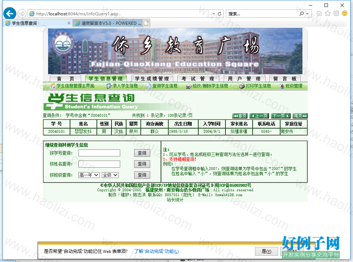The width and height of the screenshot is (353, 262).
Task: Click the 录入学生信息 entry icon
Action: 109,86
